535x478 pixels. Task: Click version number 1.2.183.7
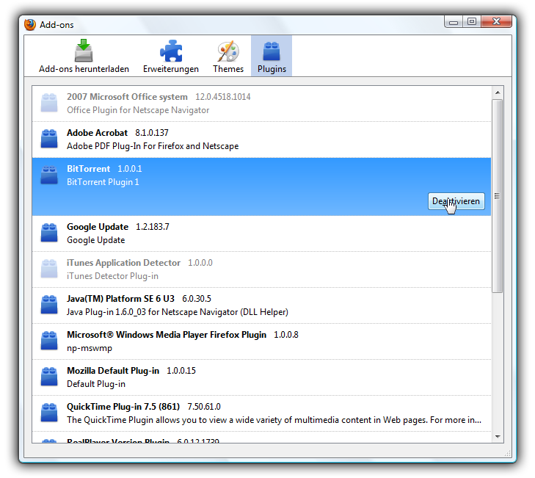[x=153, y=227]
